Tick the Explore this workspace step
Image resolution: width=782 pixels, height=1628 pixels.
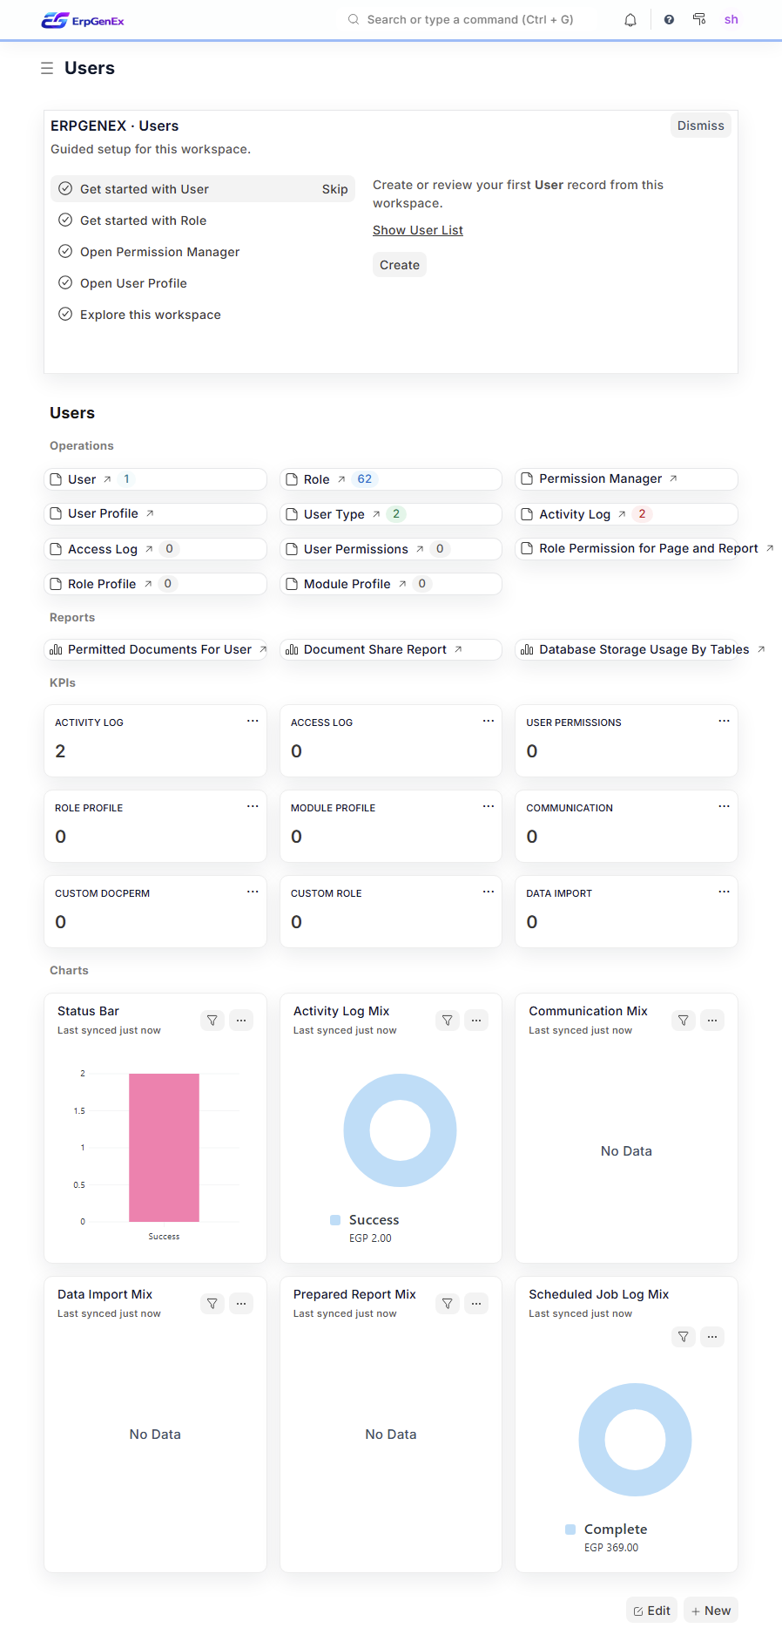pos(65,315)
